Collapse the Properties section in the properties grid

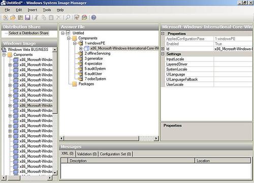[x=163, y=34]
